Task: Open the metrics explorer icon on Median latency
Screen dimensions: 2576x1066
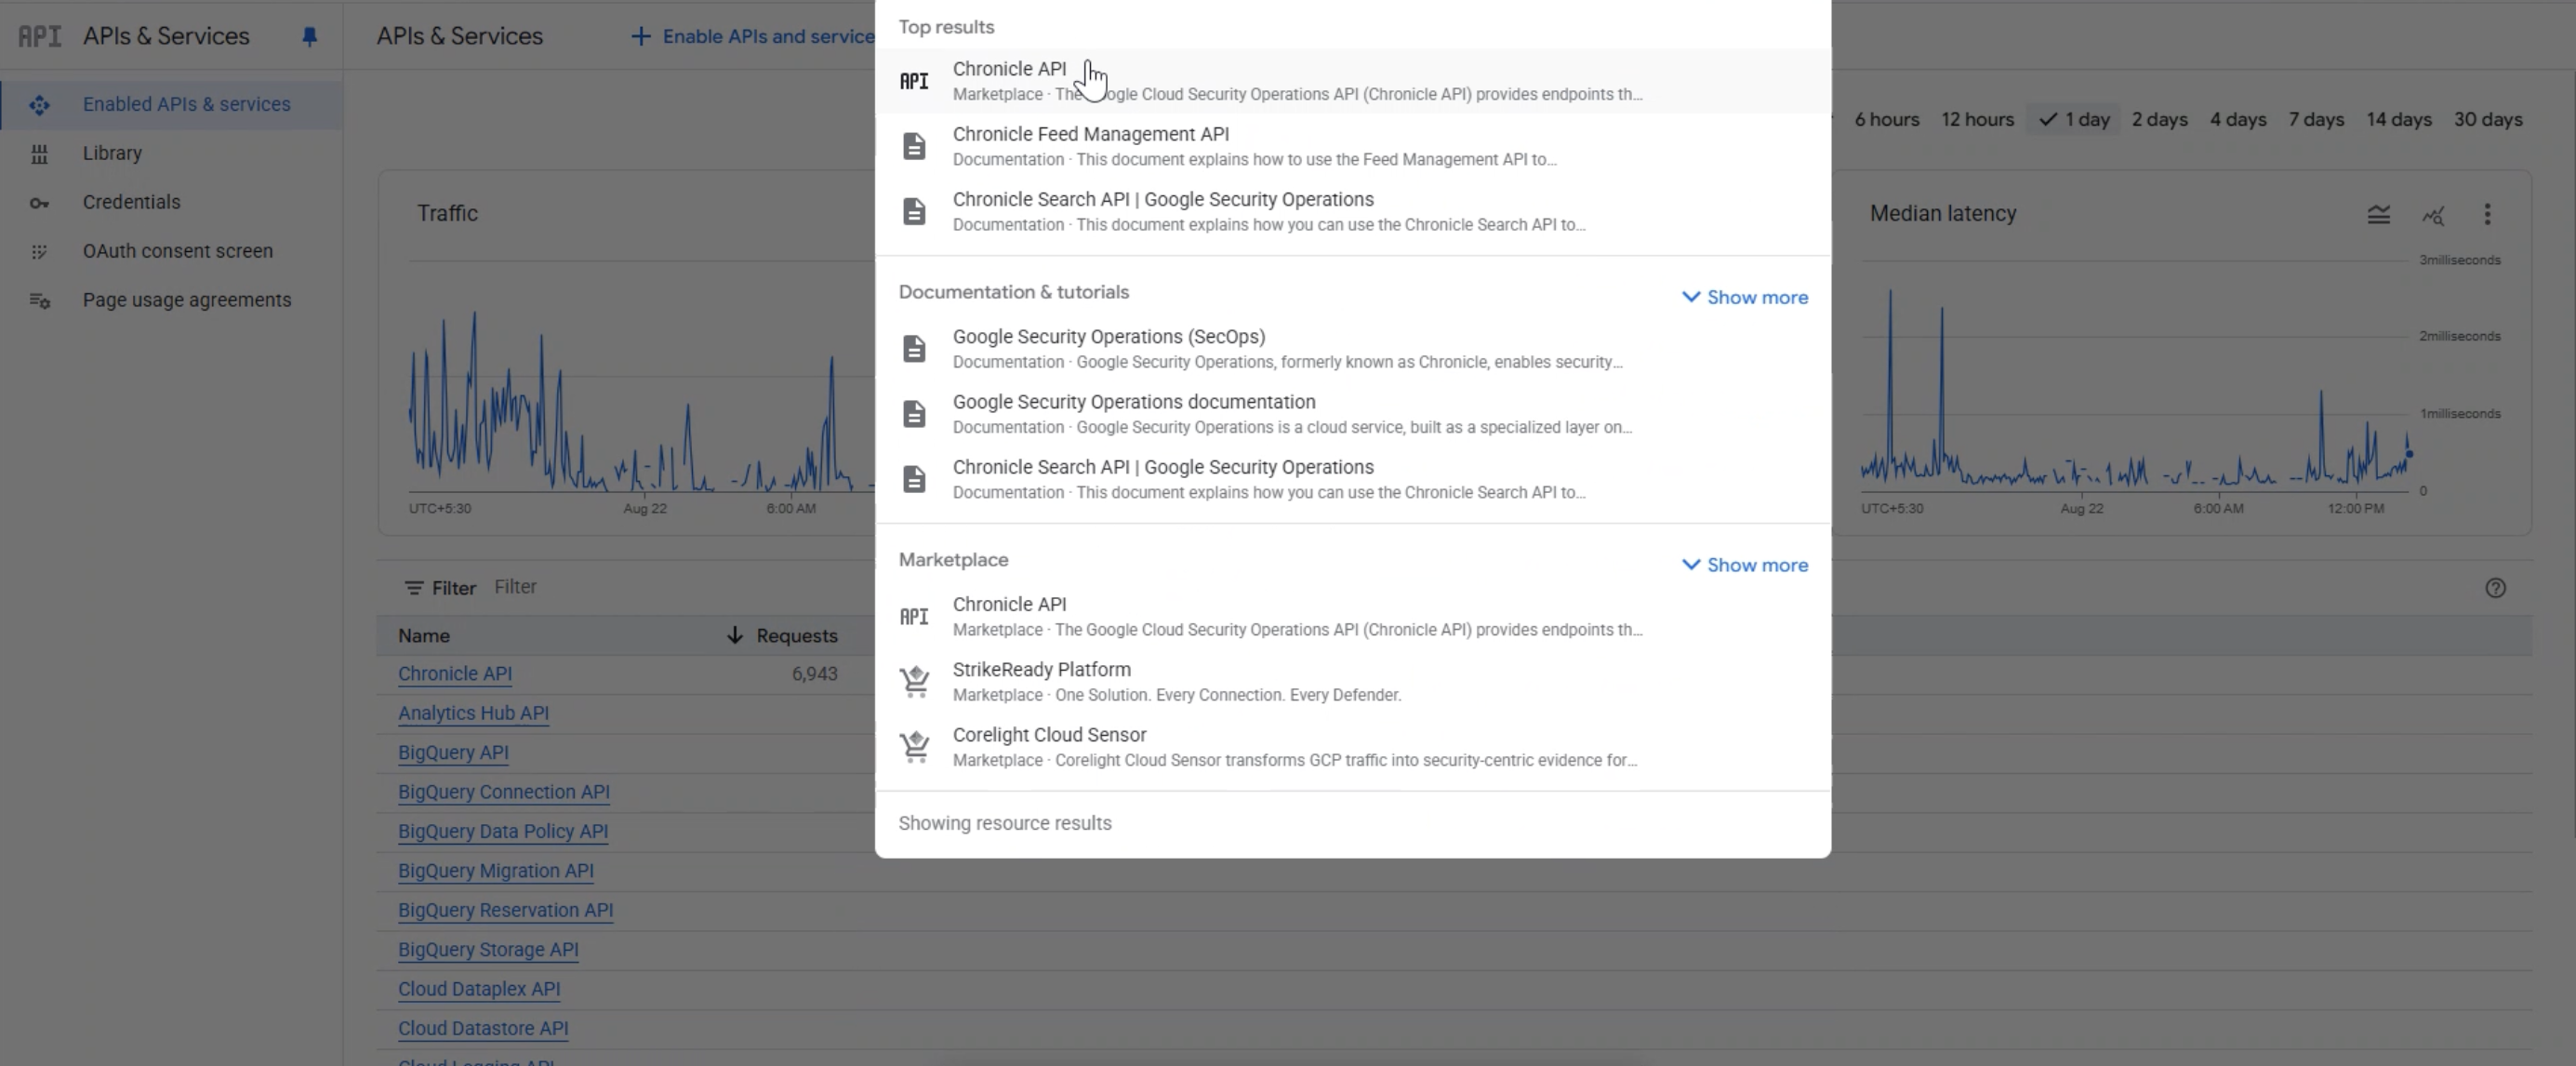Action: 2432,214
